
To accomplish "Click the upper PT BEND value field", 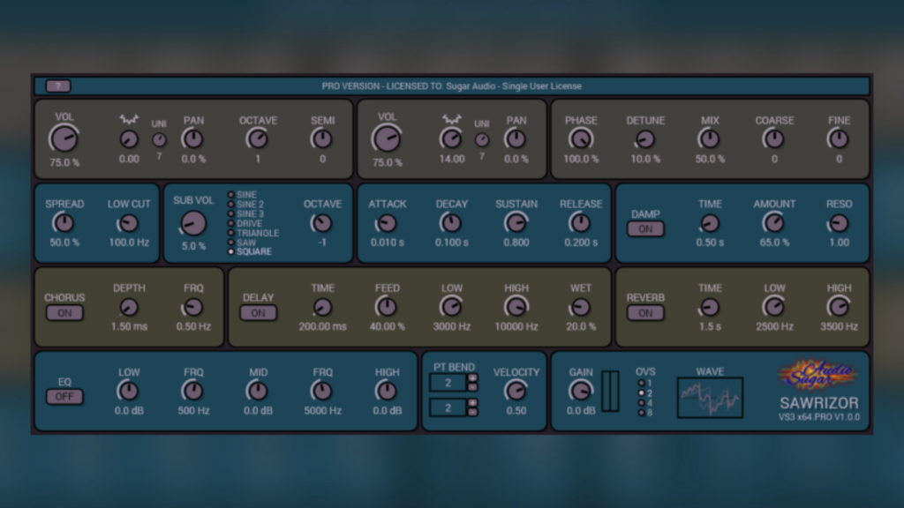I will (x=448, y=382).
